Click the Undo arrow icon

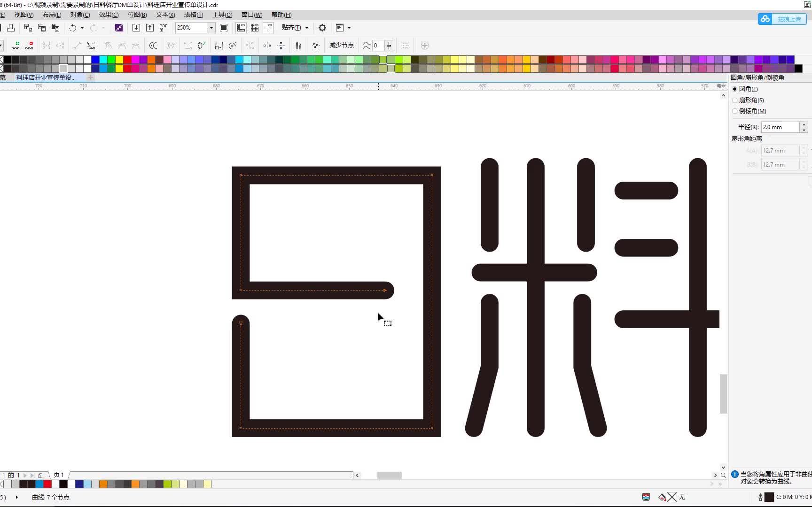tap(72, 28)
